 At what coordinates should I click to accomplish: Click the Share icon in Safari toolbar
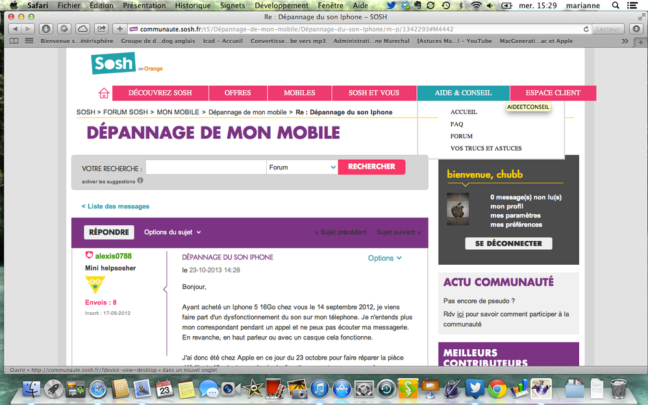101,29
